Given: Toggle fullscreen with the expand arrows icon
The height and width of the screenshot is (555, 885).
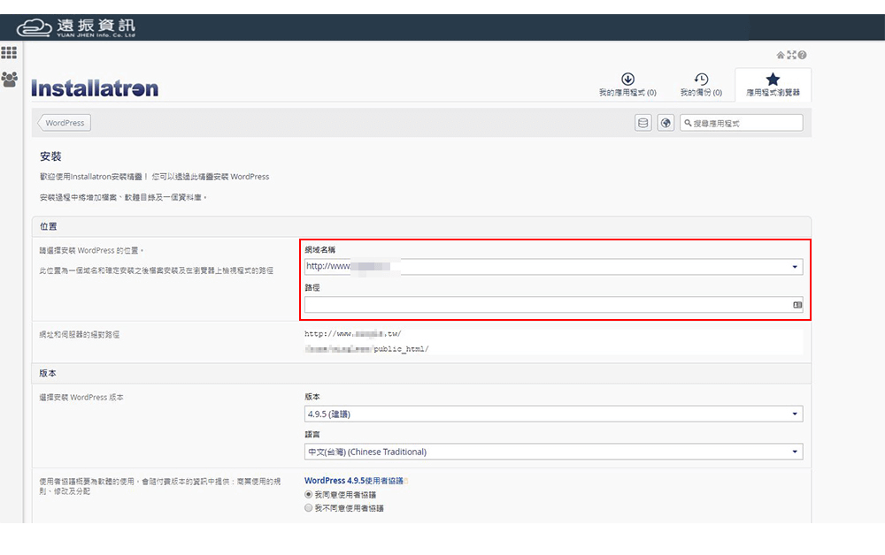Looking at the screenshot, I should tap(791, 55).
